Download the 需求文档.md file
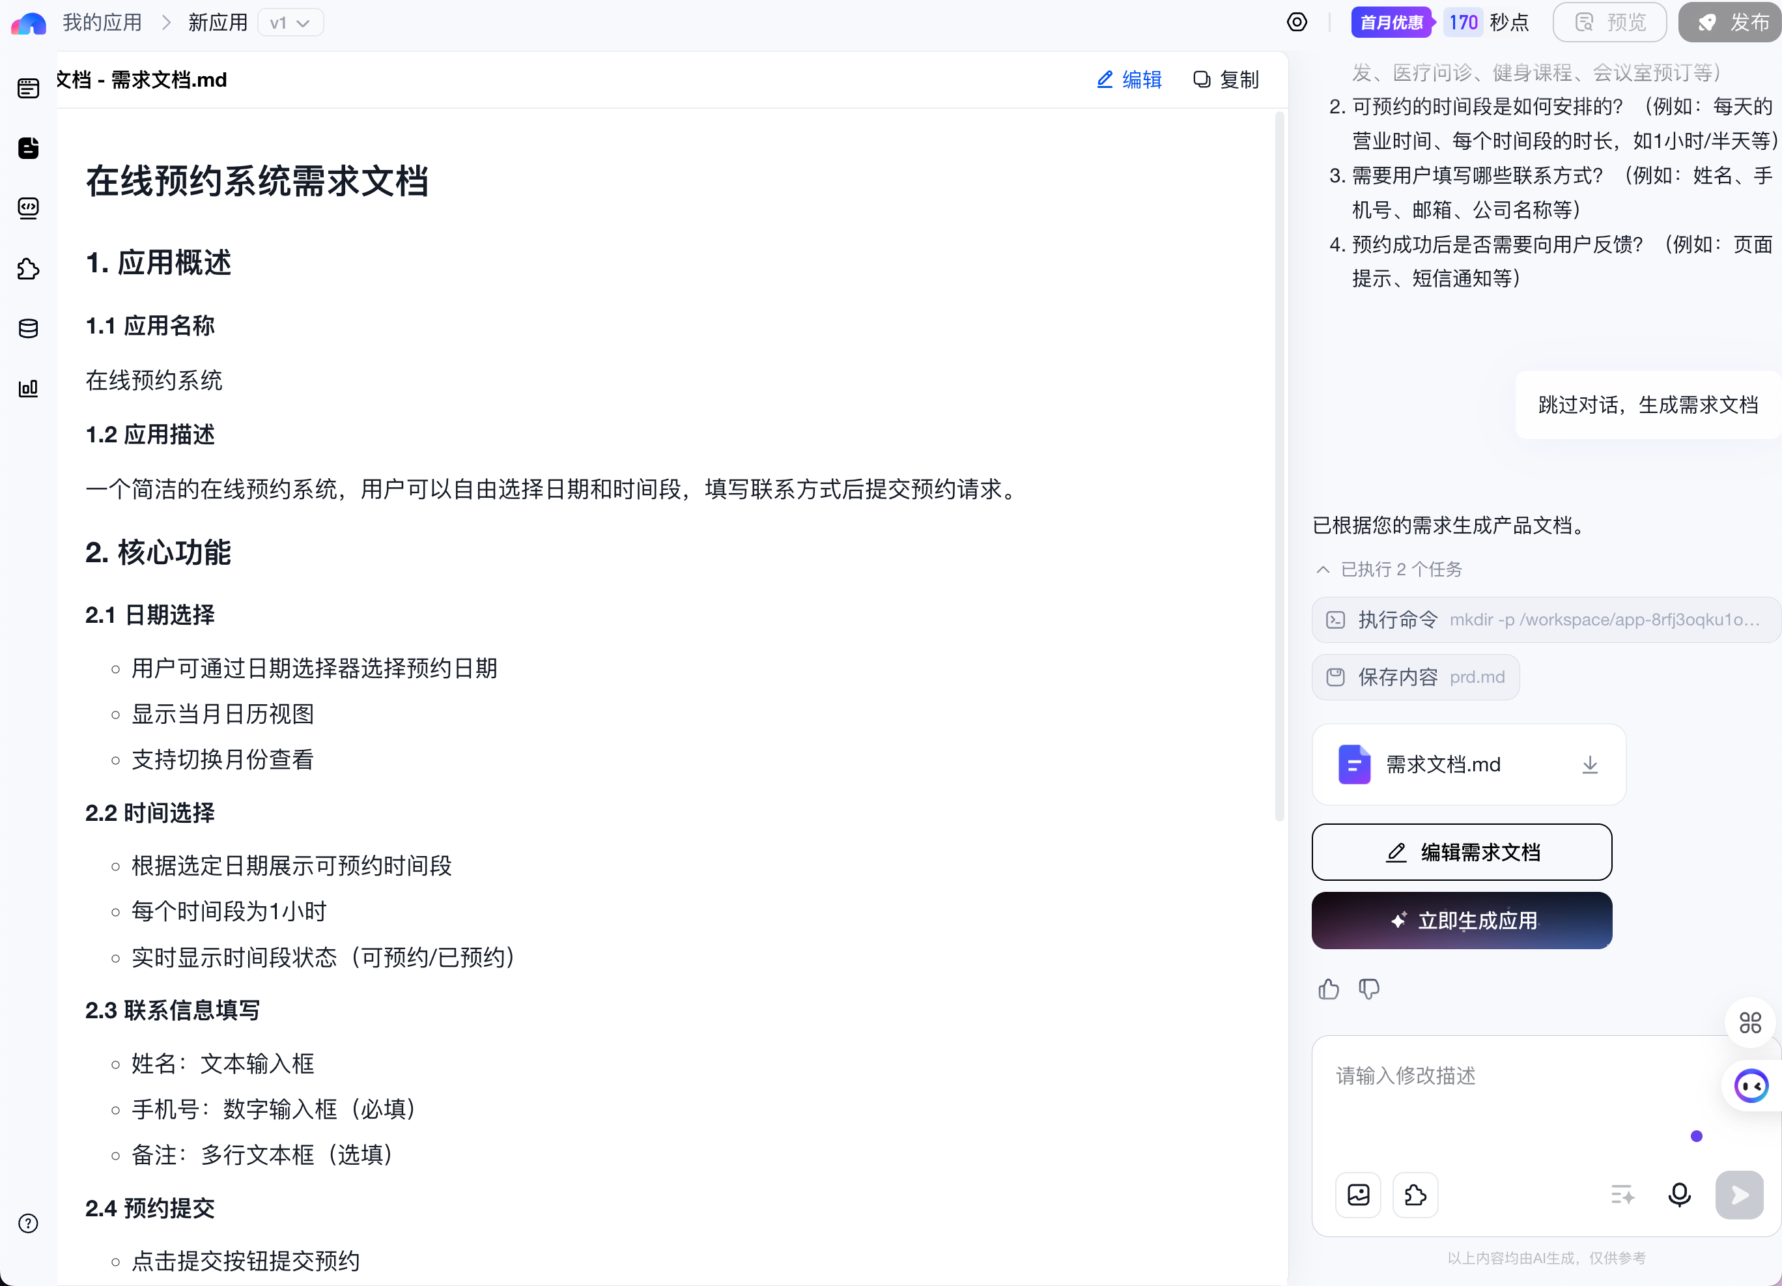The image size is (1782, 1286). point(1589,764)
